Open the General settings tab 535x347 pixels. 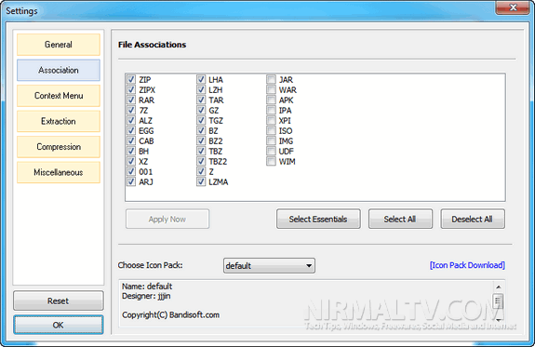(59, 45)
